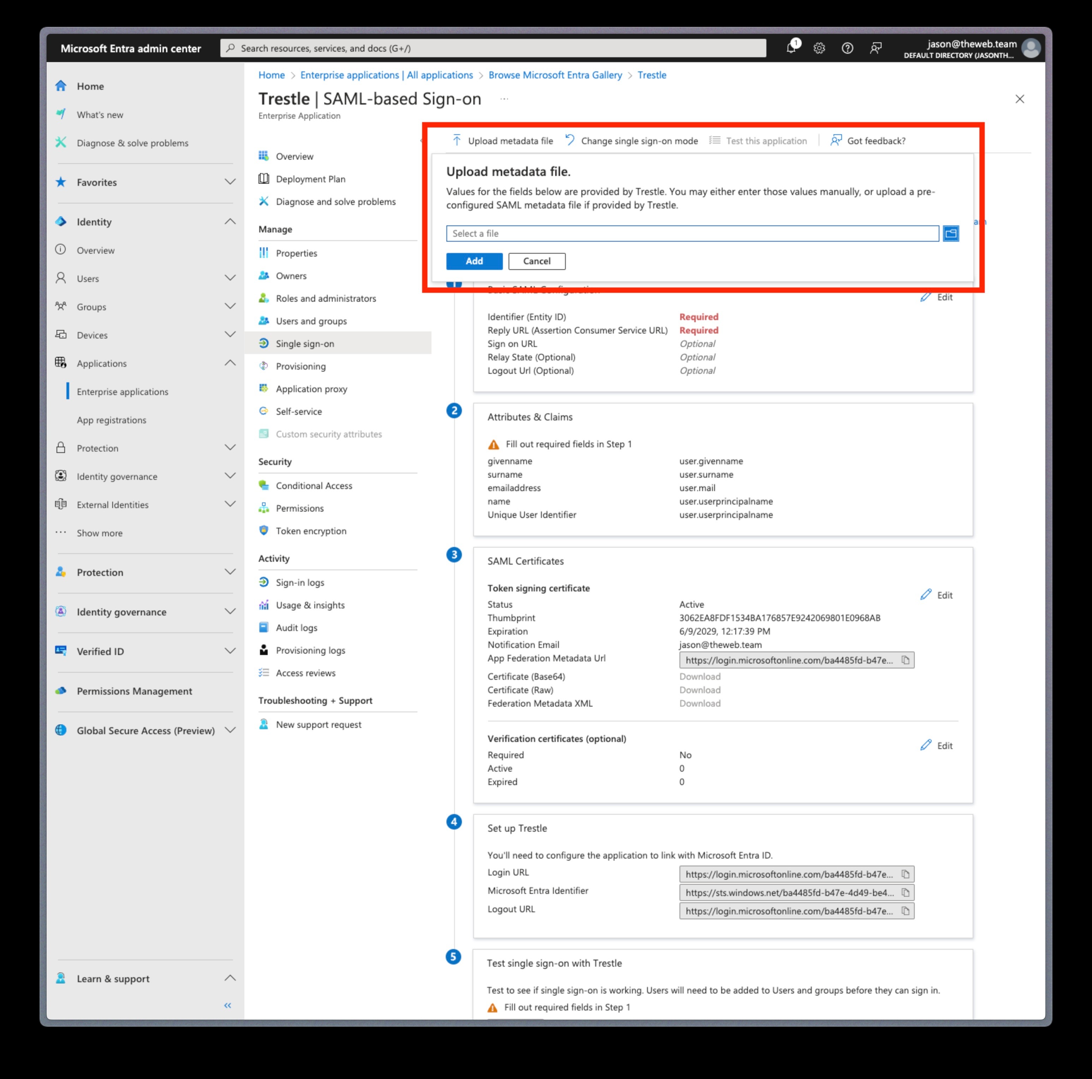Click the file browse folder icon
Screen dimensions: 1092x1079
tap(951, 234)
